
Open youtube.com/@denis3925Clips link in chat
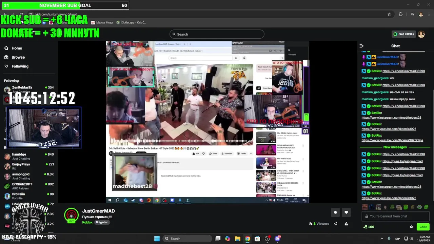392,140
